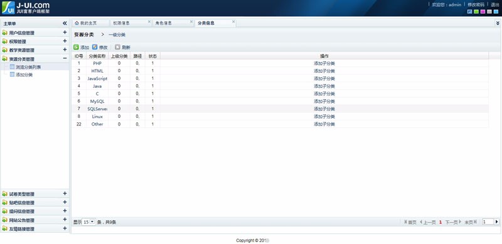Click 添加子分类 in the PHP row
502x244 pixels.
(324, 63)
